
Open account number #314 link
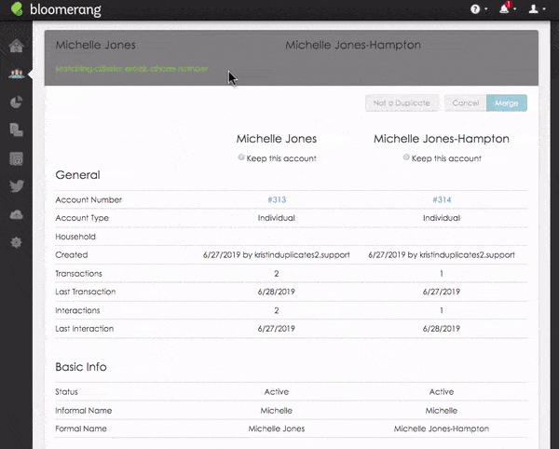(x=441, y=200)
